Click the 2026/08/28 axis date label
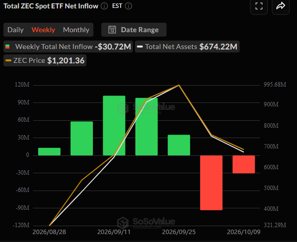Viewport: 297px width, 242px height. tap(49, 232)
